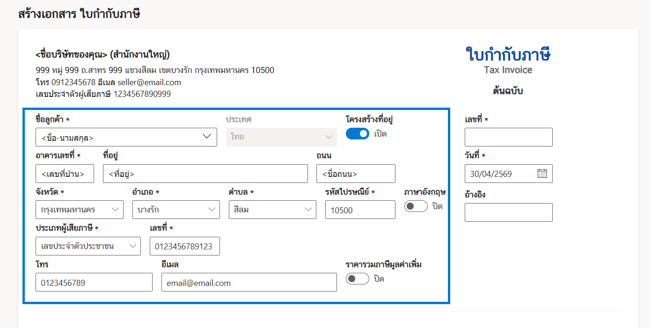Click the invoice เลขที่ number field
The height and width of the screenshot is (328, 651).
pyautogui.click(x=508, y=137)
